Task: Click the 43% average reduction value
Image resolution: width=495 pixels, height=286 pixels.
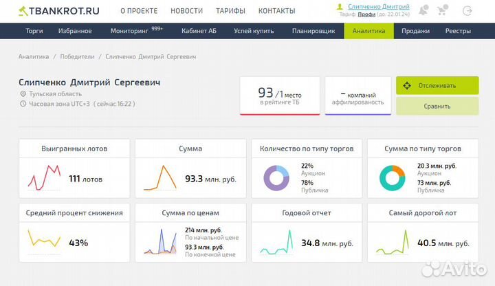Action: point(78,243)
